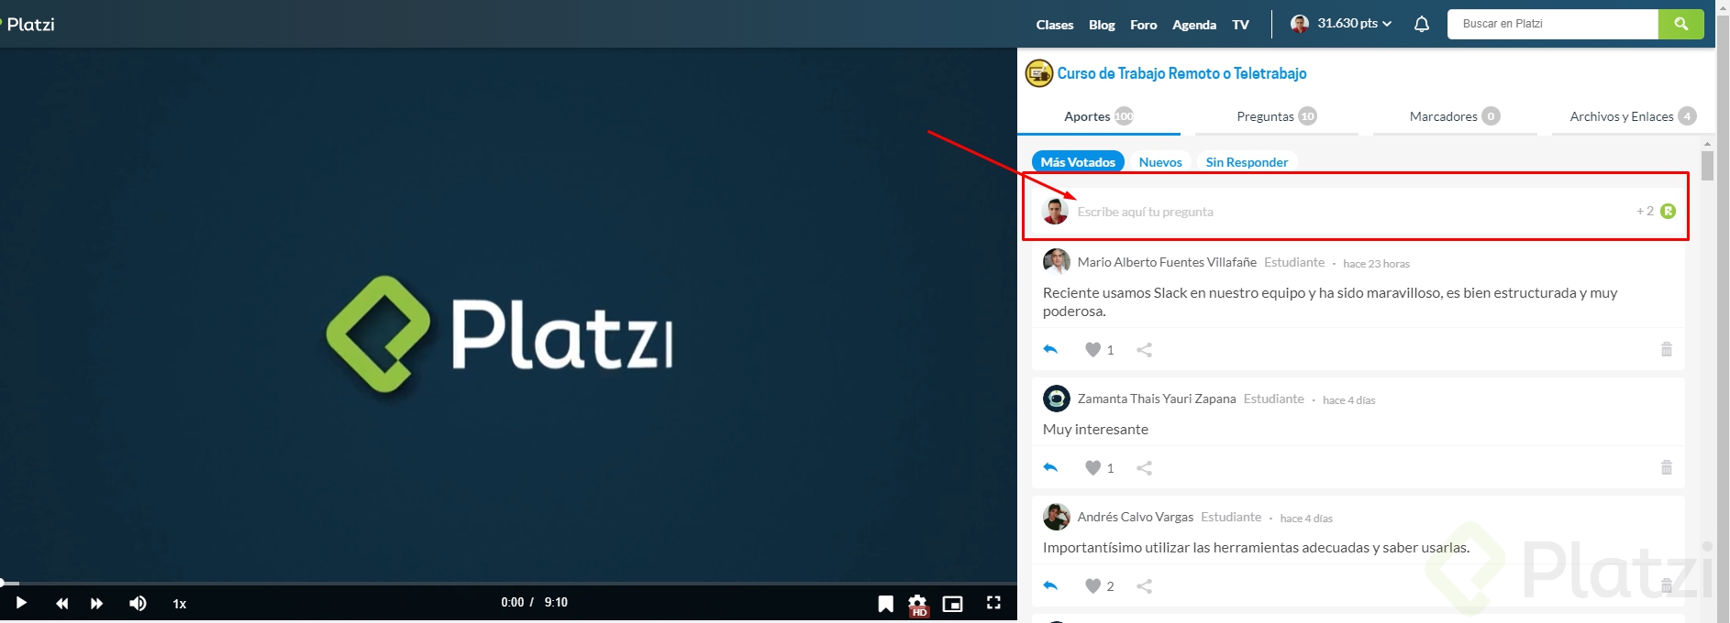Open the notifications bell
The height and width of the screenshot is (623, 1730).
click(x=1422, y=25)
